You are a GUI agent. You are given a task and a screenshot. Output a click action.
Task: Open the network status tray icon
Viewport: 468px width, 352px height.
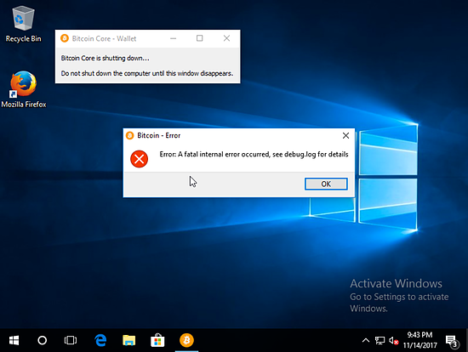click(x=380, y=340)
